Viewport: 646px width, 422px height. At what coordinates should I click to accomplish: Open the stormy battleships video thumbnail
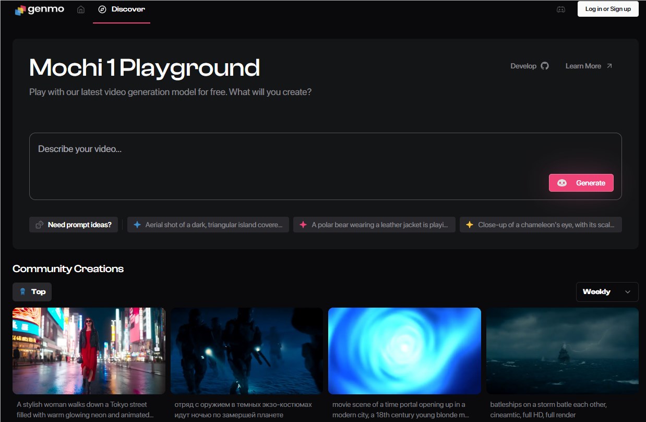[x=562, y=350]
